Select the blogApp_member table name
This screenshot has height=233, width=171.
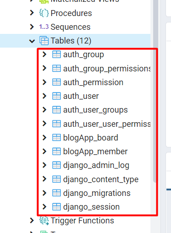click(x=95, y=152)
